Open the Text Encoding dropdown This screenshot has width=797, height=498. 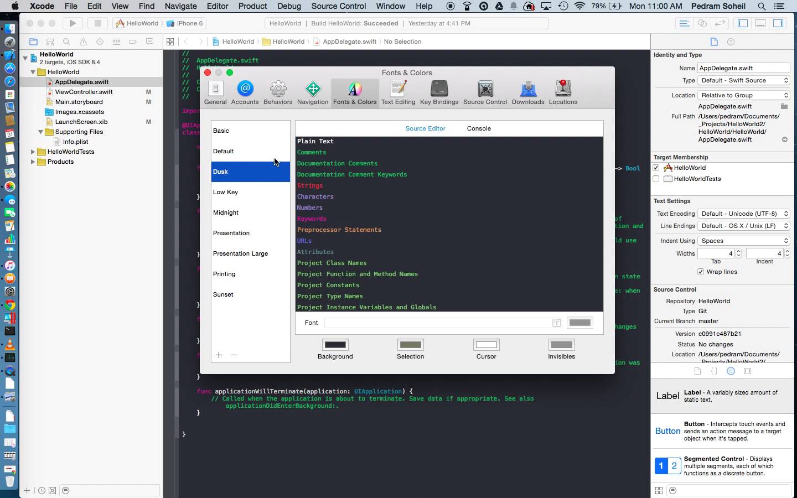coord(743,214)
